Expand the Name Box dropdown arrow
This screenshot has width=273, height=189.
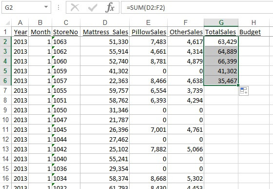[46, 7]
